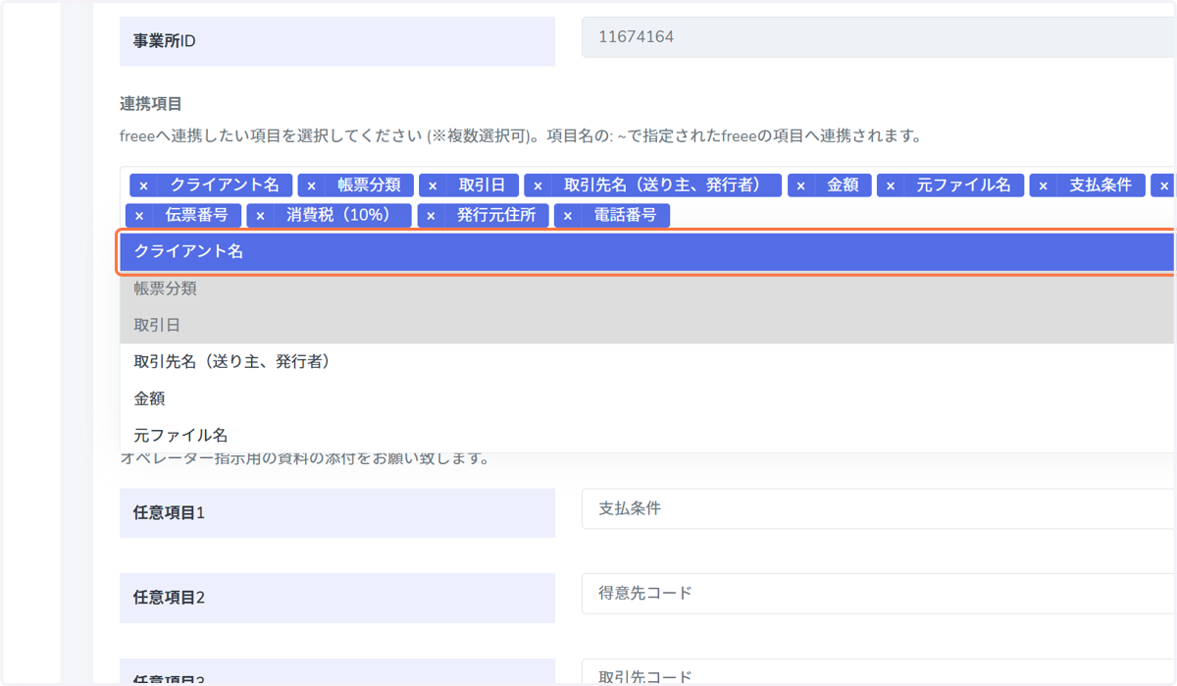Screen dimensions: 1177x686
Task: Remove the 取引日 tag
Action: tap(433, 185)
